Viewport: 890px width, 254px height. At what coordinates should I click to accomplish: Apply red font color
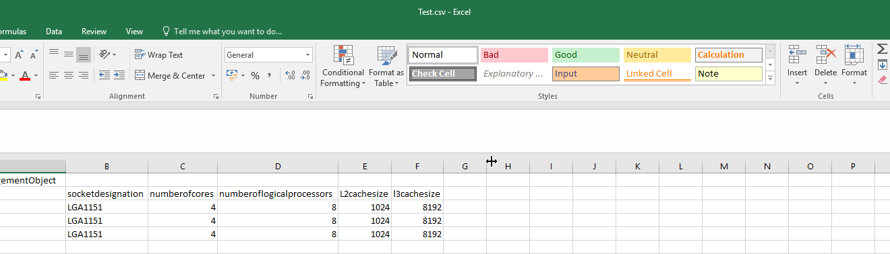[x=25, y=75]
